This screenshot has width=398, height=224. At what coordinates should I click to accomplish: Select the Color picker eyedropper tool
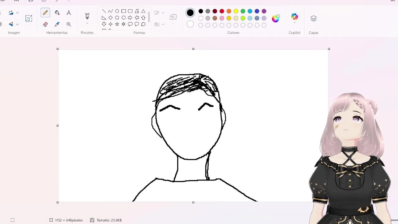57,24
